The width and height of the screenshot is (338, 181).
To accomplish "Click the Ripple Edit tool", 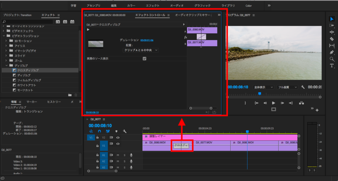I will [332, 32].
